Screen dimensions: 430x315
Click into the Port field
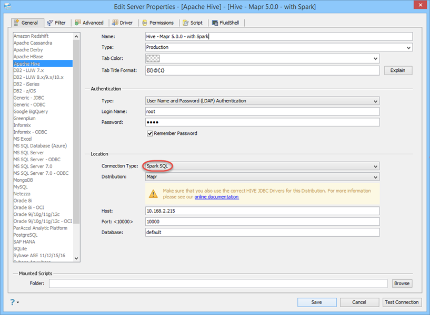pyautogui.click(x=262, y=222)
